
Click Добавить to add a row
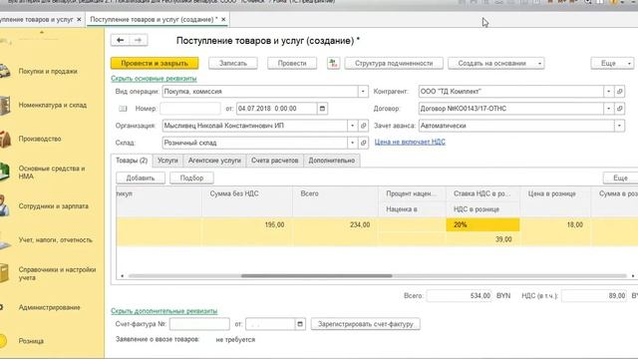(x=141, y=178)
